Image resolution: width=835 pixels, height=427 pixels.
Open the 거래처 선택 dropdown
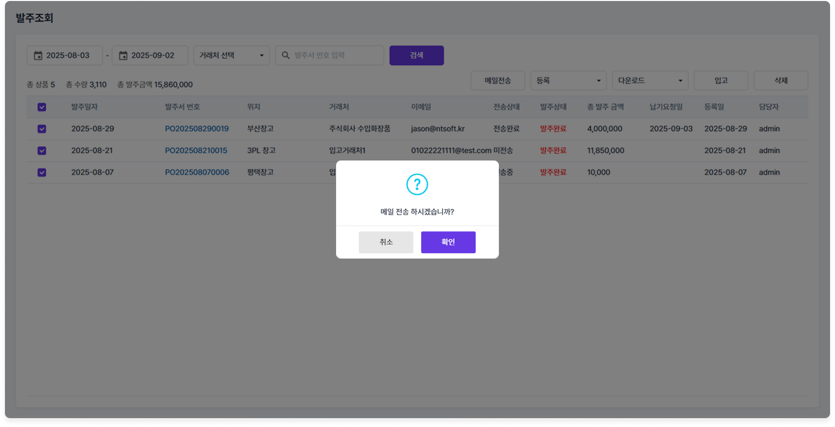click(x=231, y=55)
